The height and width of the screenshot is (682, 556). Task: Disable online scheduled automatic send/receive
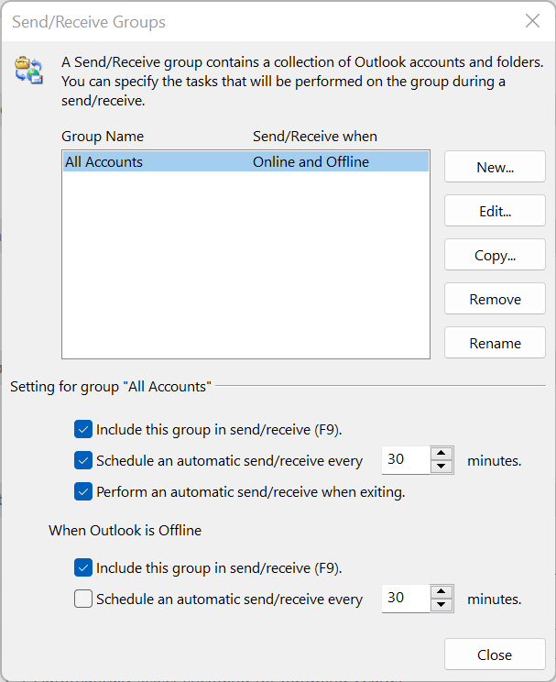pyautogui.click(x=83, y=460)
